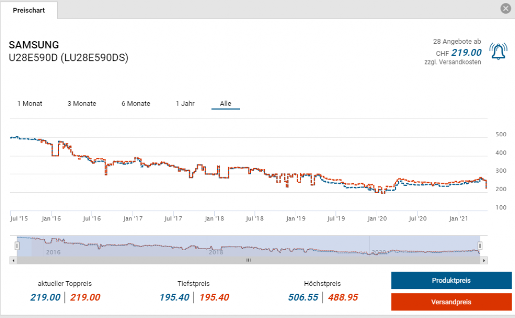515x318 pixels.
Task: Click the scrollbar right arrow
Action: coord(484,261)
